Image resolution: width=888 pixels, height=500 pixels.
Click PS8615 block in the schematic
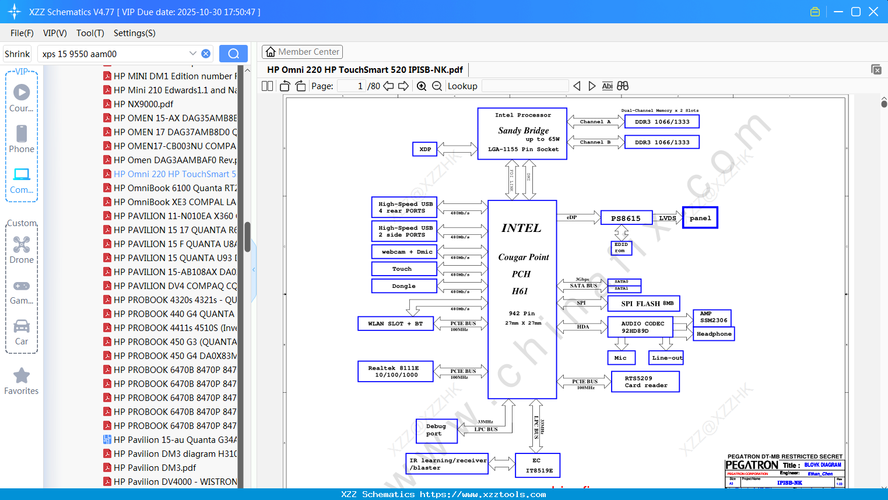626,218
